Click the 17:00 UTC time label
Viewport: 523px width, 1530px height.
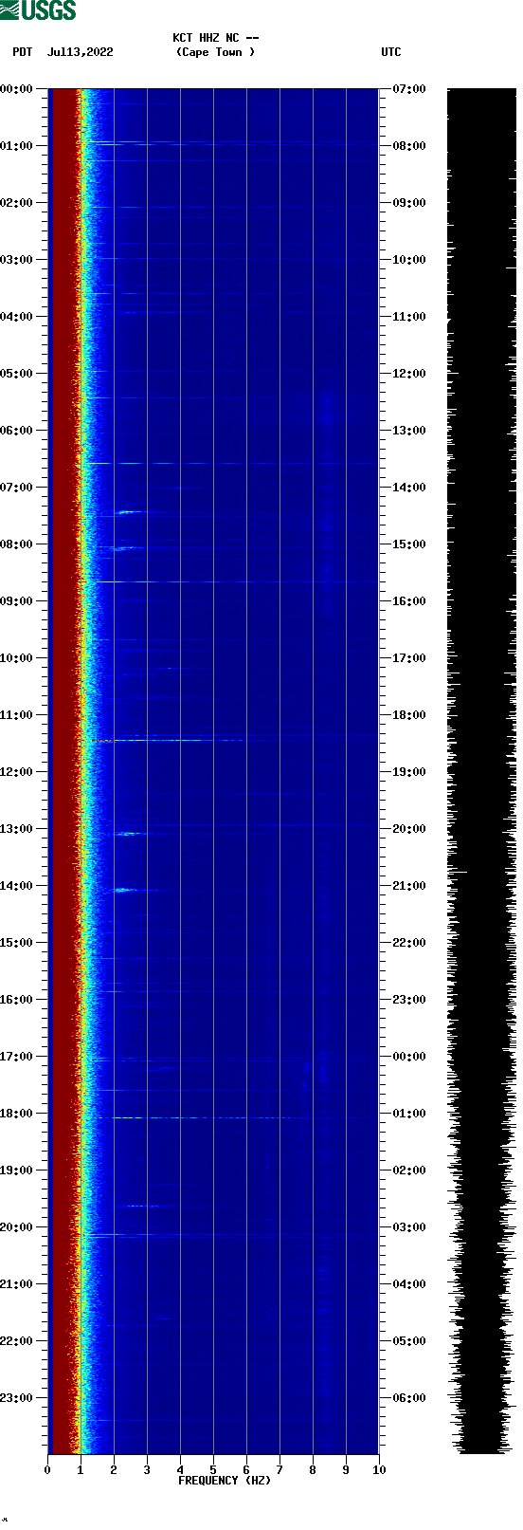409,658
